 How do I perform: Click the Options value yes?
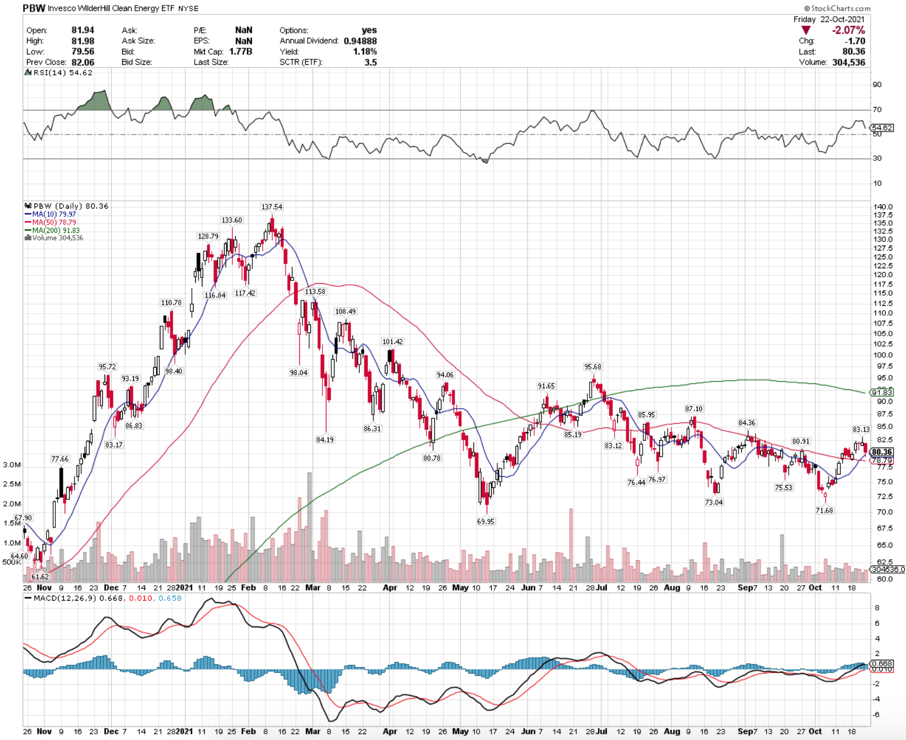(369, 30)
